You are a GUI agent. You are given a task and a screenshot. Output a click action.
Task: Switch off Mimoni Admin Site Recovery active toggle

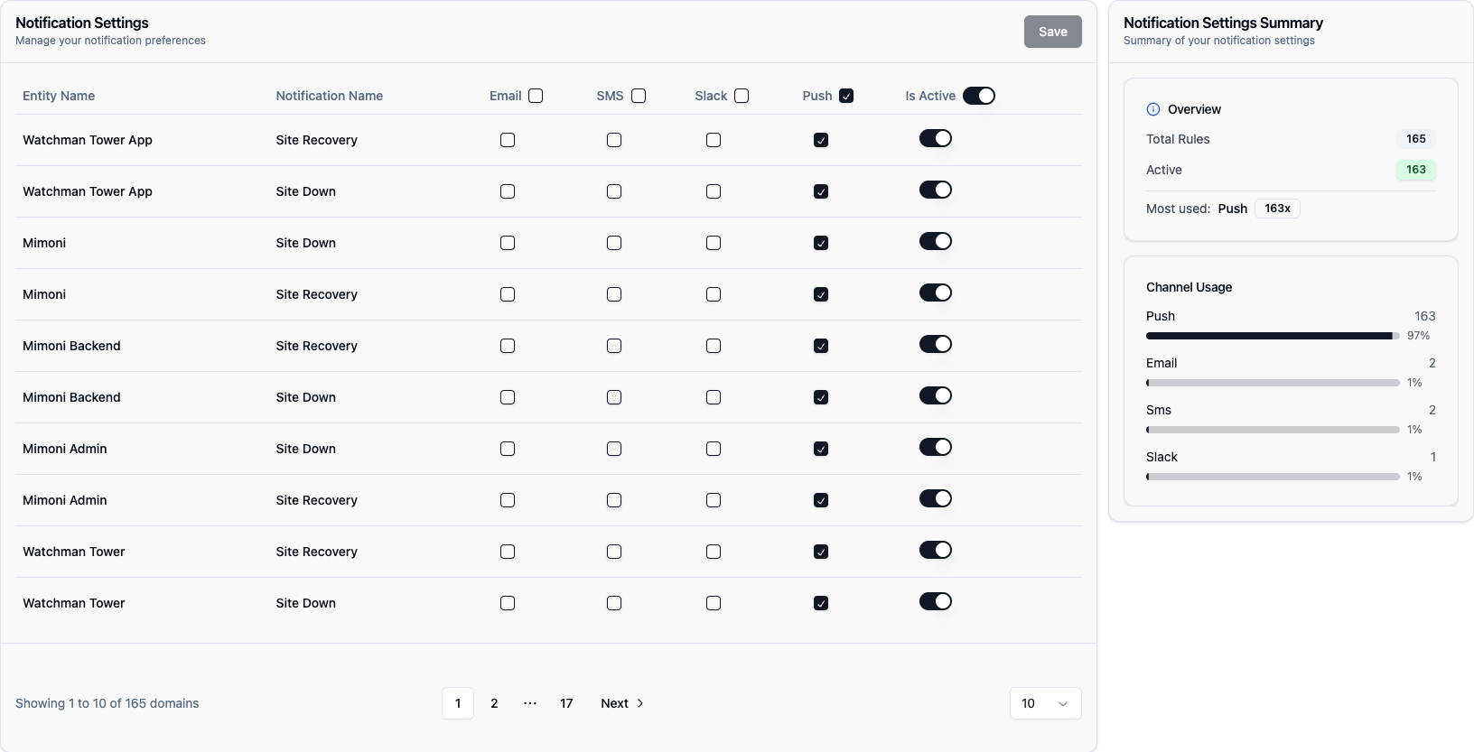tap(936, 498)
